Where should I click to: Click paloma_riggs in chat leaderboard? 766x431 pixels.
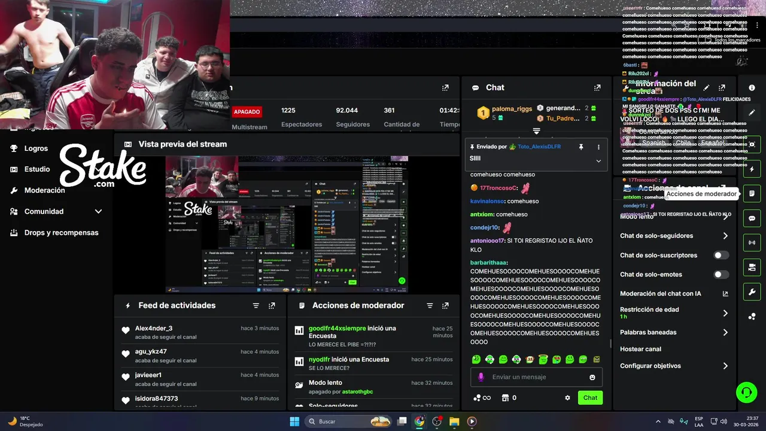[x=512, y=109]
